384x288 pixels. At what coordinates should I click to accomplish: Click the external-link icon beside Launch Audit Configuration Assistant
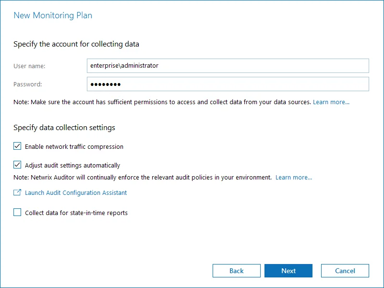[17, 192]
